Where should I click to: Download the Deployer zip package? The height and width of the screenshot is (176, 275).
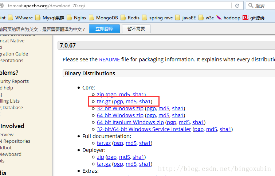pyautogui.click(x=101, y=157)
